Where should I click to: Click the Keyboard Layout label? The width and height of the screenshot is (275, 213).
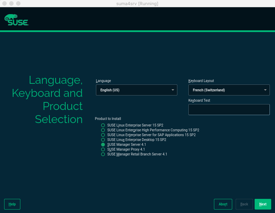click(x=201, y=81)
